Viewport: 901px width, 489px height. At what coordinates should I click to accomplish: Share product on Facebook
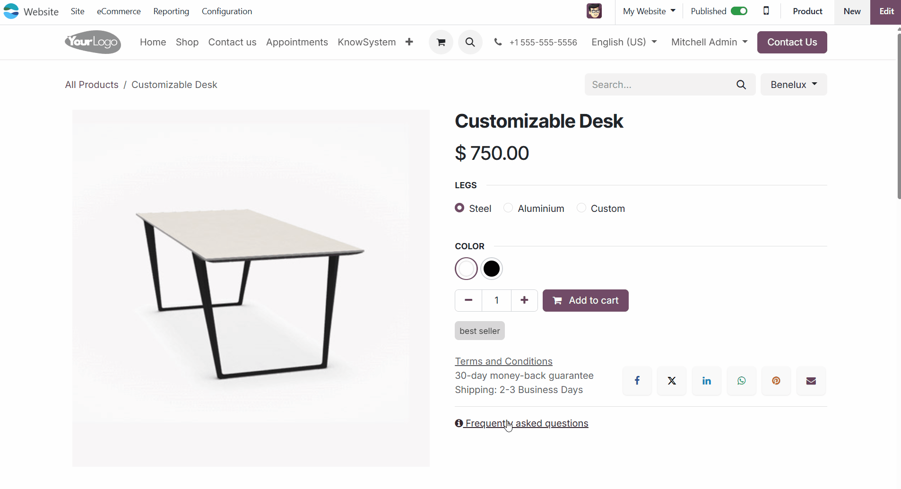(637, 381)
